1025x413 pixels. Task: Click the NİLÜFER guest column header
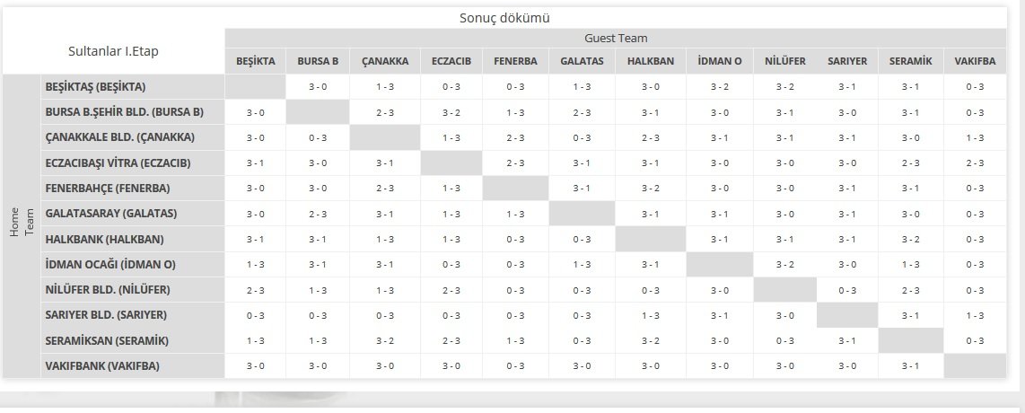coord(785,62)
